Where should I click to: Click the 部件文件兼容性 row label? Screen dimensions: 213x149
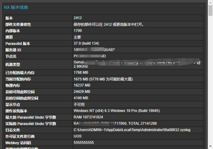(x=18, y=24)
